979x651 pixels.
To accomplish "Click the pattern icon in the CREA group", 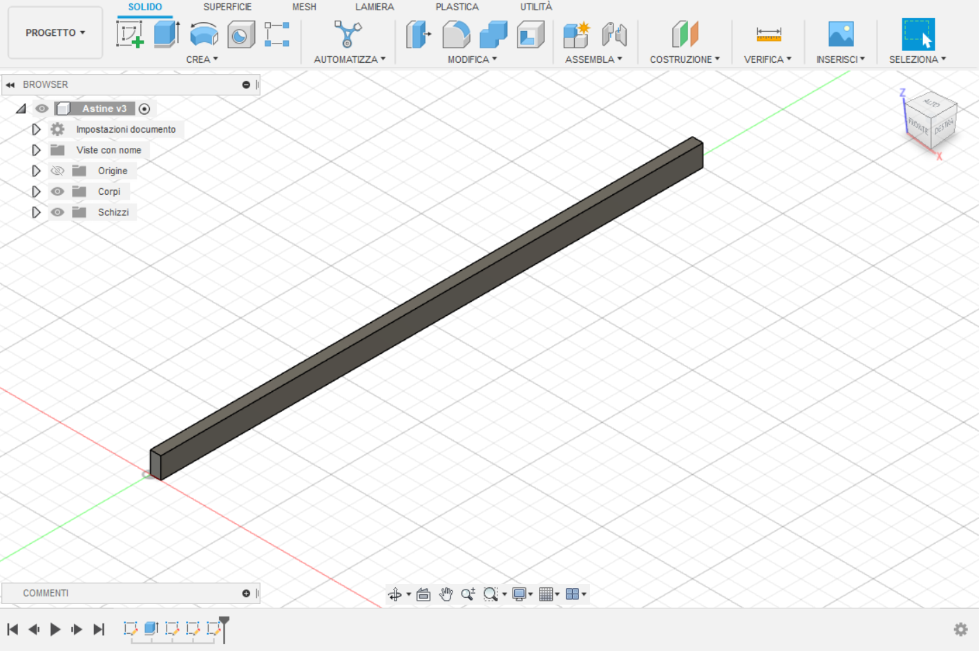I will coord(277,34).
